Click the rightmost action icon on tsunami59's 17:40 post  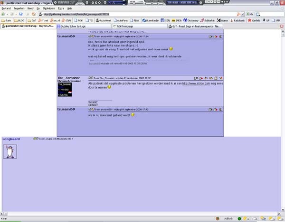pos(221,110)
